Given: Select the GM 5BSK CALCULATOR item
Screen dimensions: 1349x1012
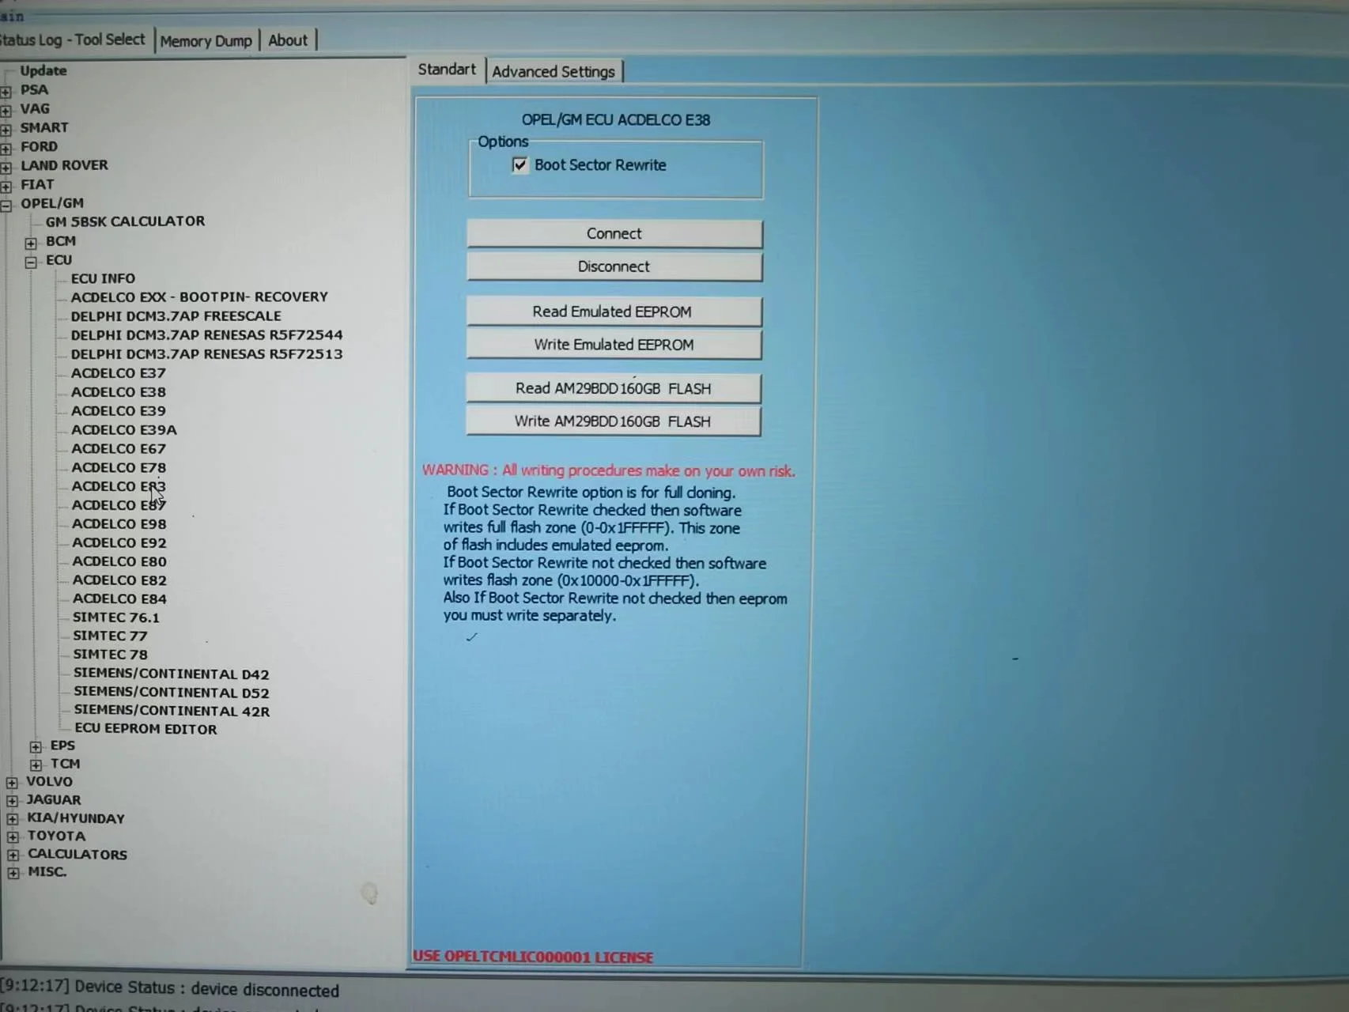Looking at the screenshot, I should click(x=127, y=221).
